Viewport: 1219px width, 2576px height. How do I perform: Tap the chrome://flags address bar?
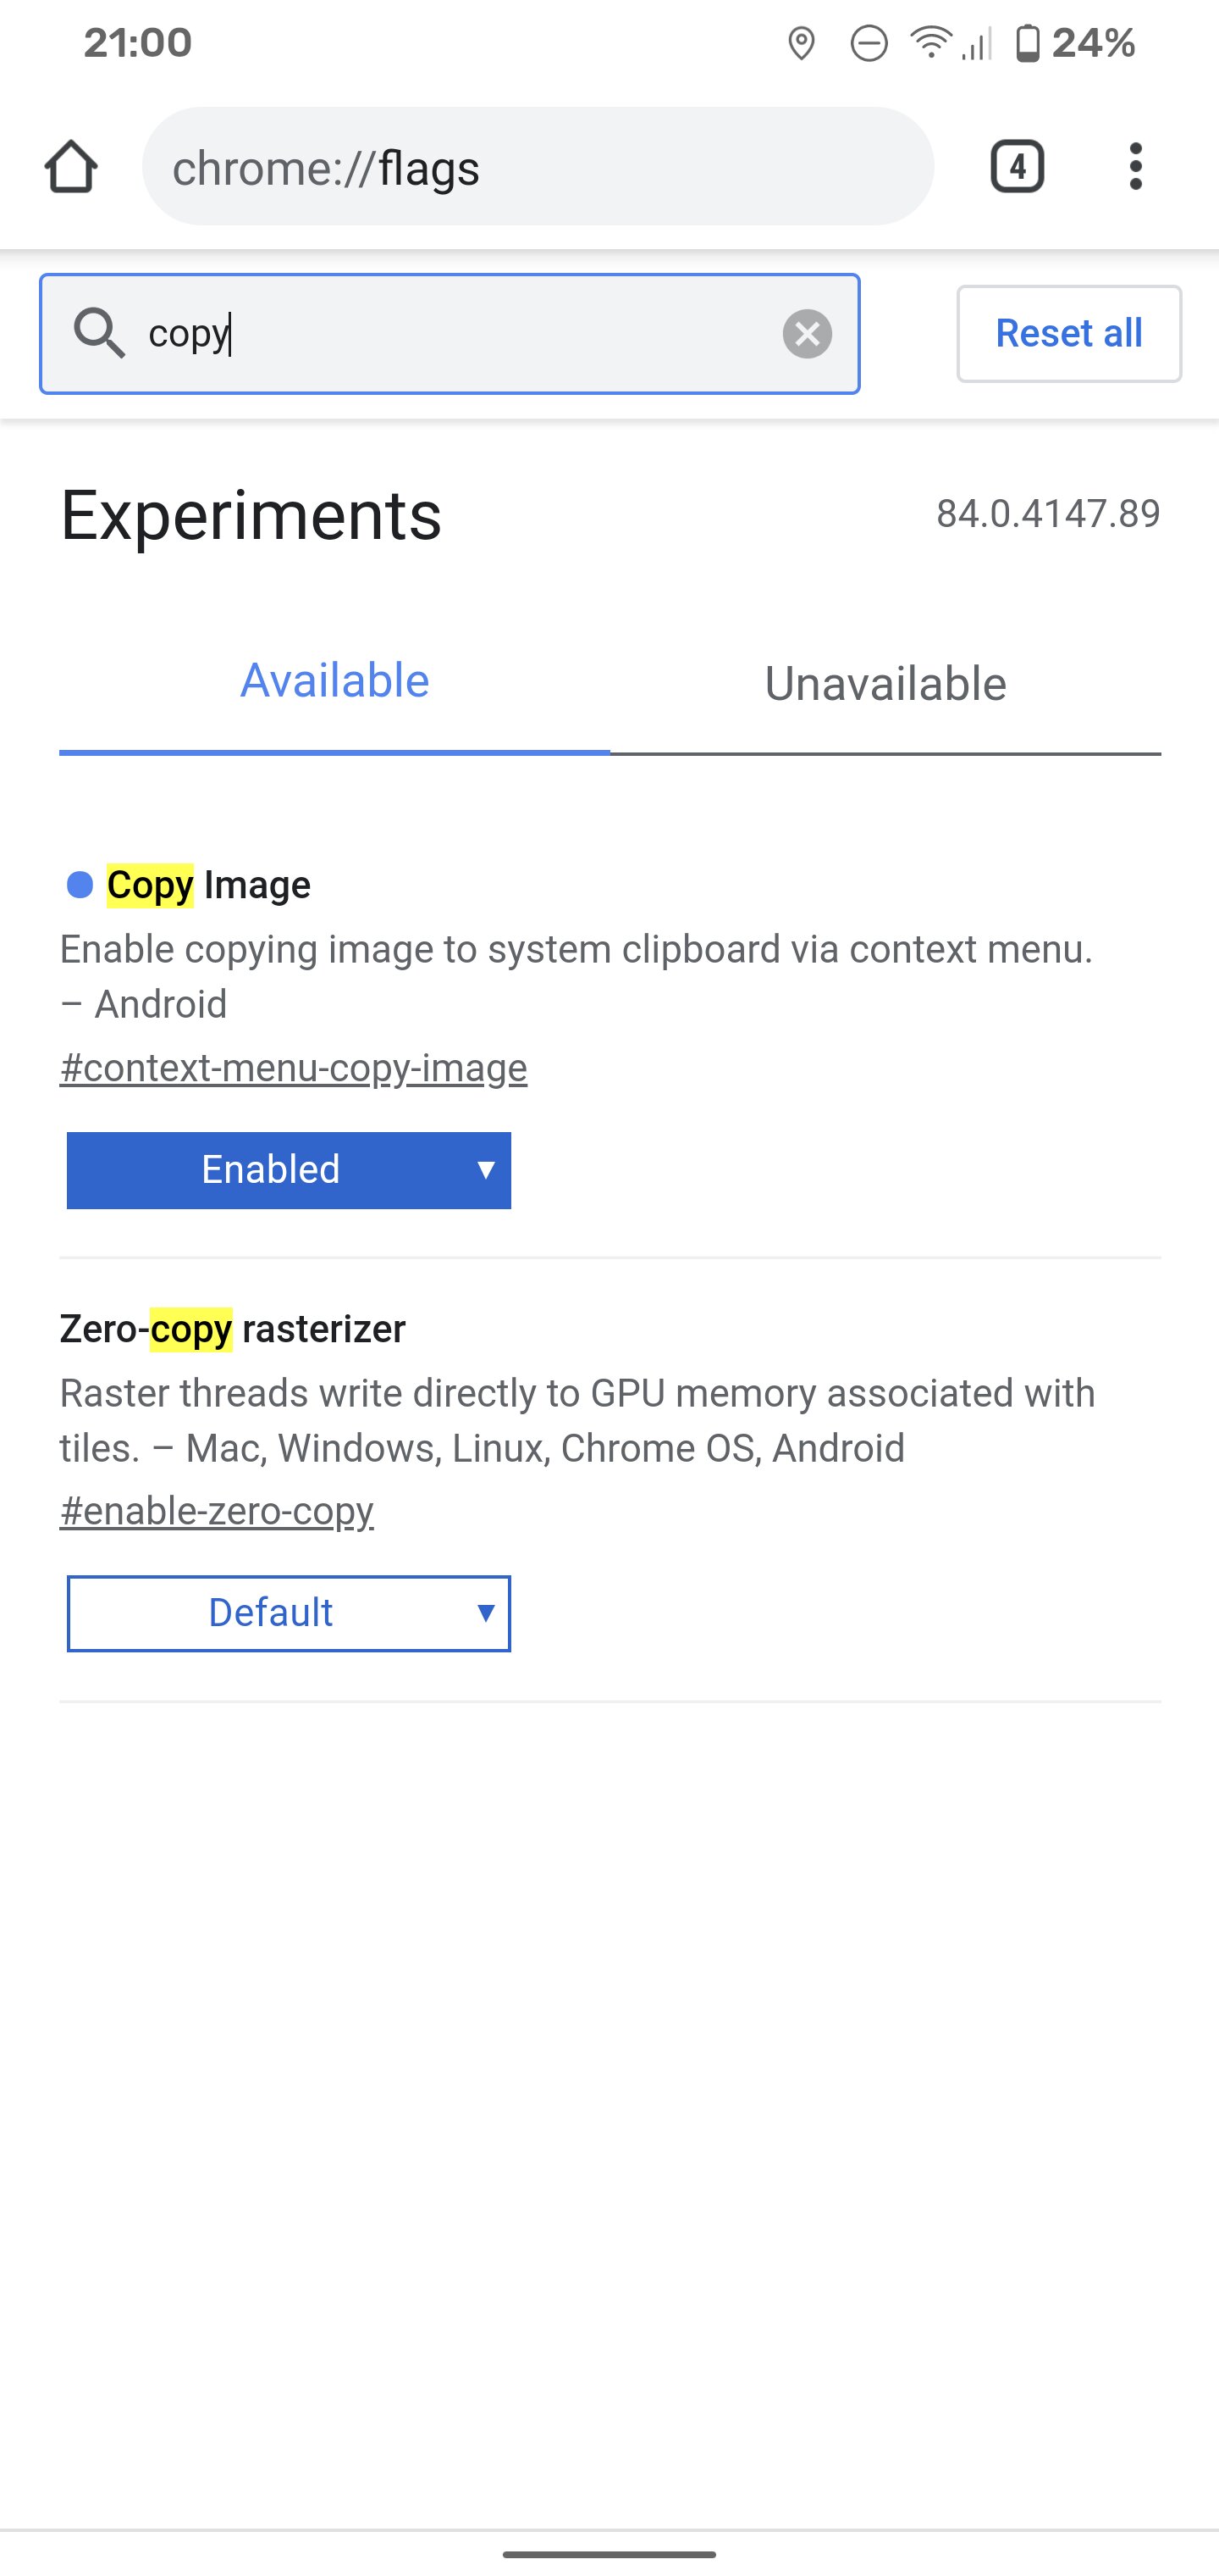coord(538,166)
